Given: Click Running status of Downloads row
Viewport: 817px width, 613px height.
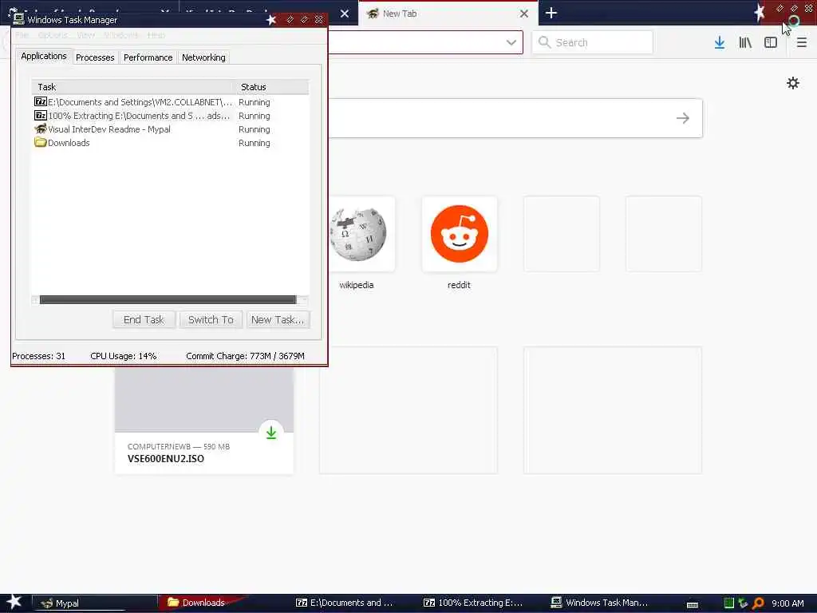Looking at the screenshot, I should (x=255, y=143).
